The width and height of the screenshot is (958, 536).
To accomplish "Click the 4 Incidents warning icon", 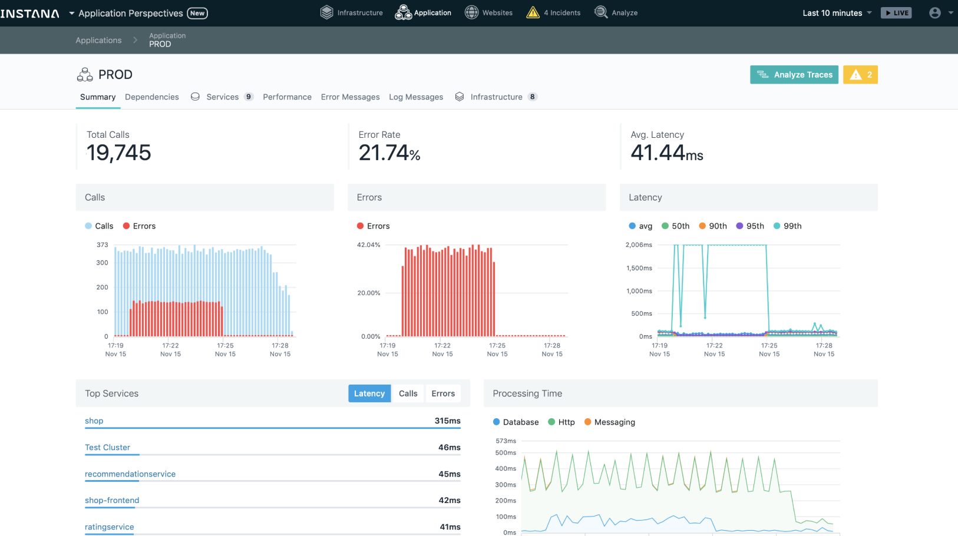I will [533, 12].
